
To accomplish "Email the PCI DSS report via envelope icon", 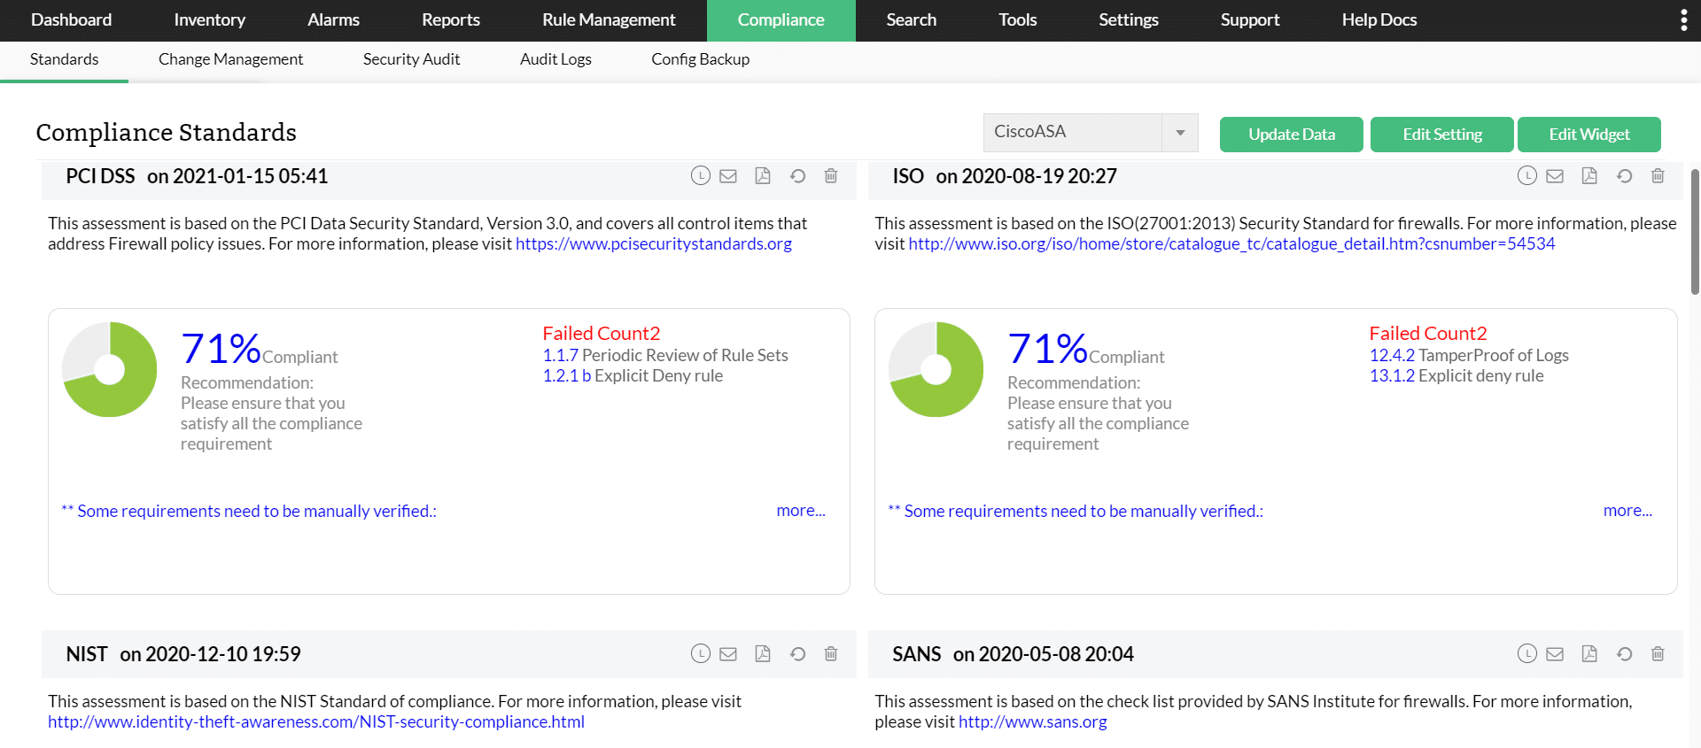I will [728, 176].
